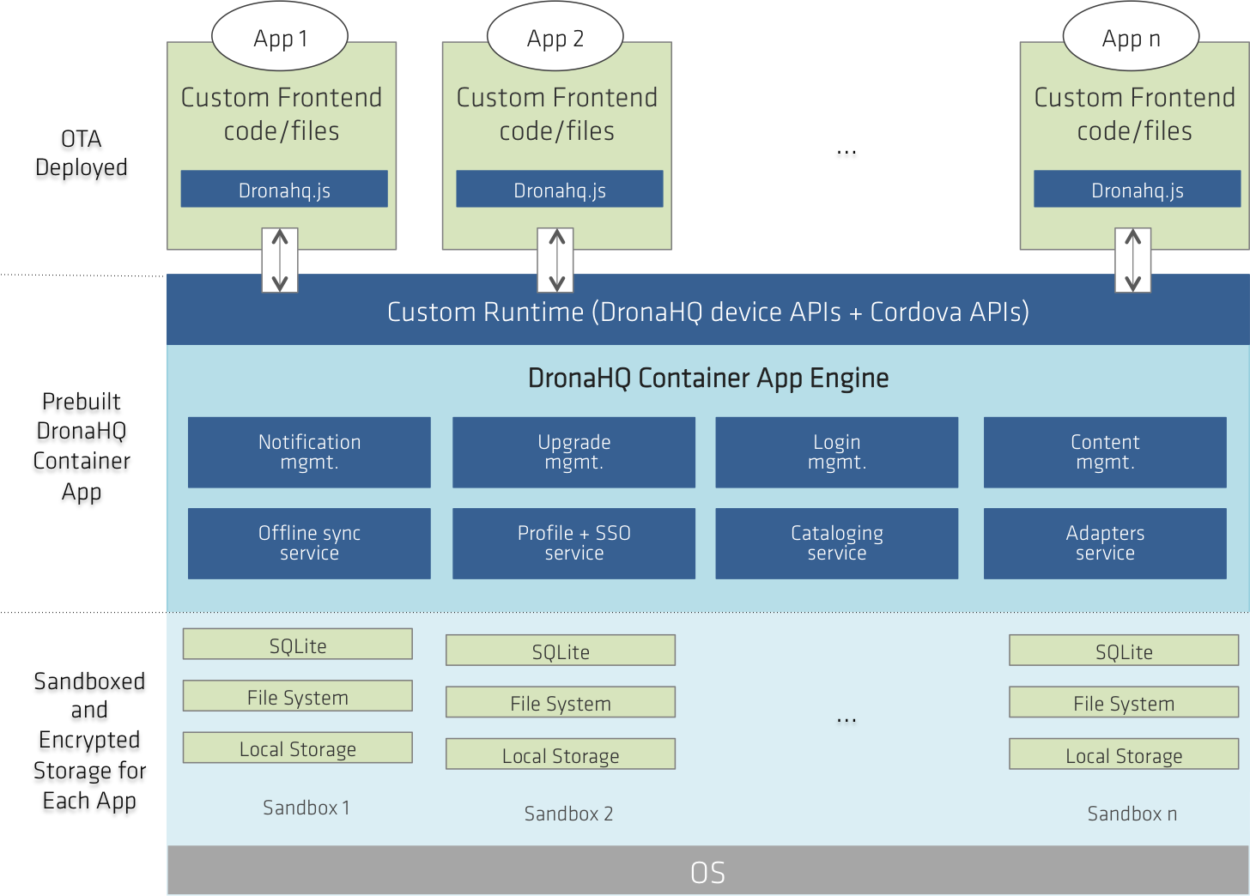1250x896 pixels.
Task: Select the Custom Runtime bar
Action: [708, 310]
